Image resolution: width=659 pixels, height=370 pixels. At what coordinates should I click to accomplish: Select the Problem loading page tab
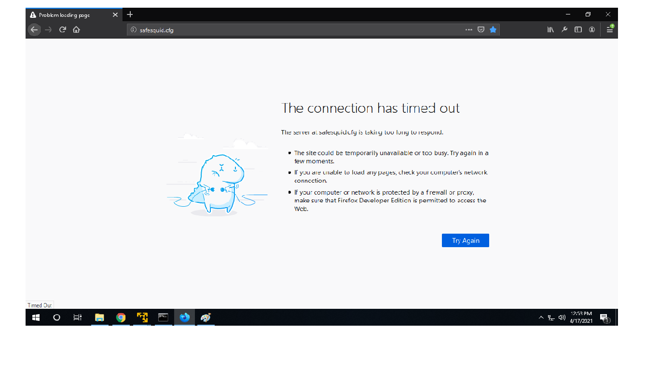(68, 14)
